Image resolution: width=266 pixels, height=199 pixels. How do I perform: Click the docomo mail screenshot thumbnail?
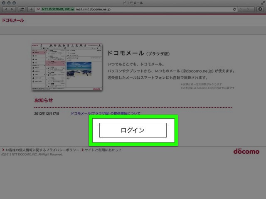tap(66, 67)
